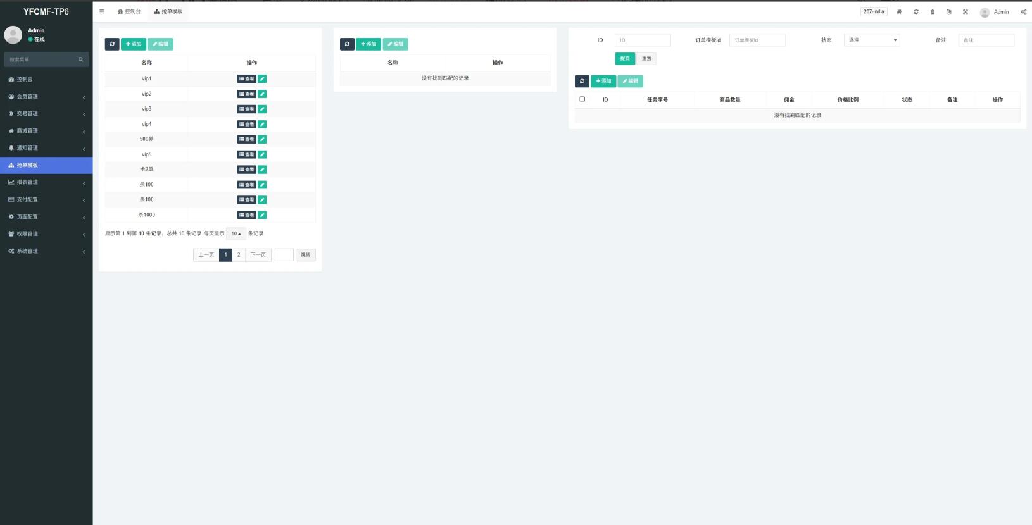Open the page size 10 dropdown
The width and height of the screenshot is (1032, 525).
coord(236,233)
